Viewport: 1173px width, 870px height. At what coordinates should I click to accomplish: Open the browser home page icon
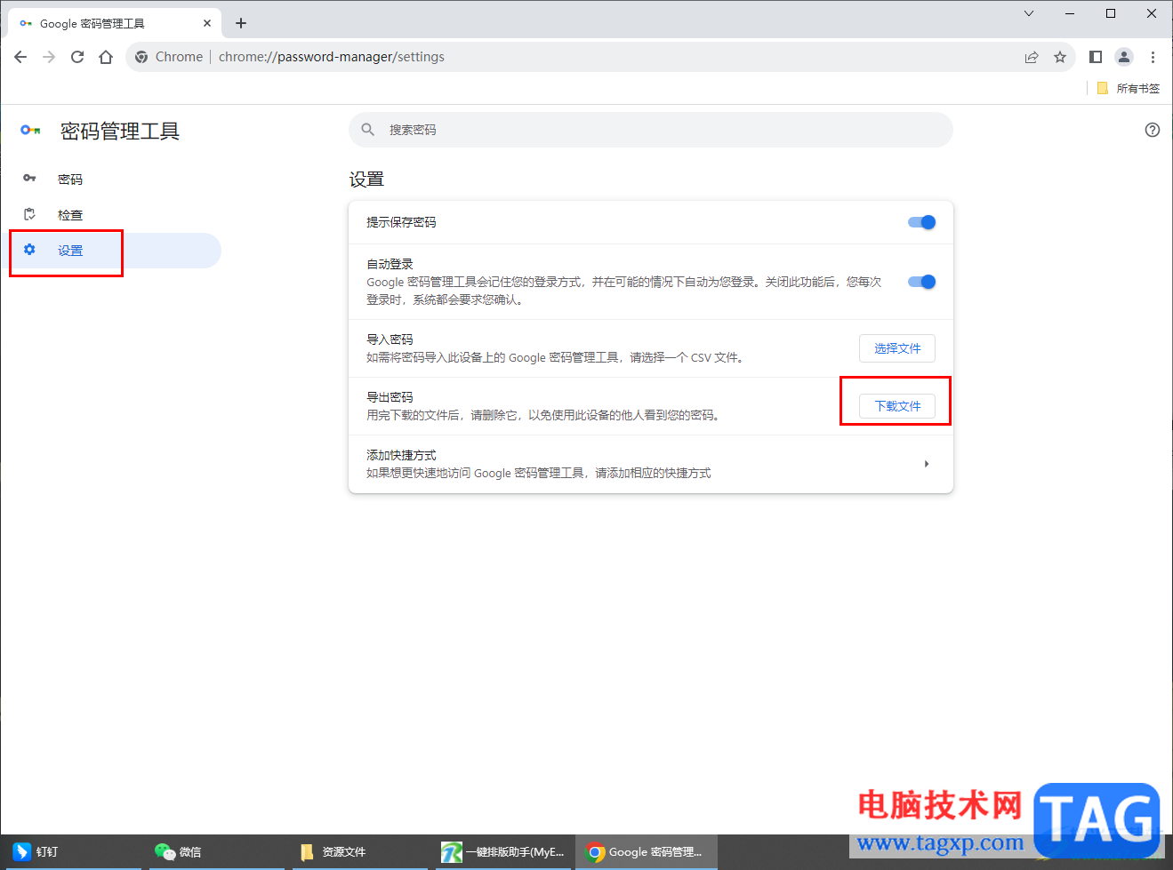point(106,57)
